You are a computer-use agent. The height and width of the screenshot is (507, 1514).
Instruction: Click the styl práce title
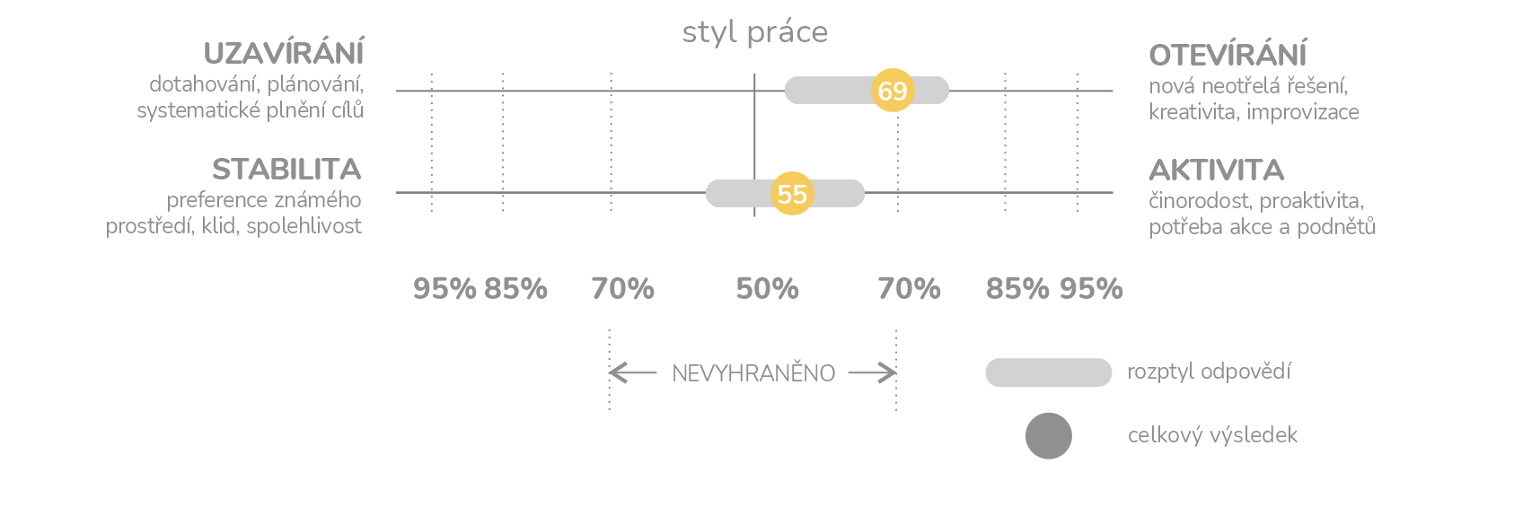point(755,33)
